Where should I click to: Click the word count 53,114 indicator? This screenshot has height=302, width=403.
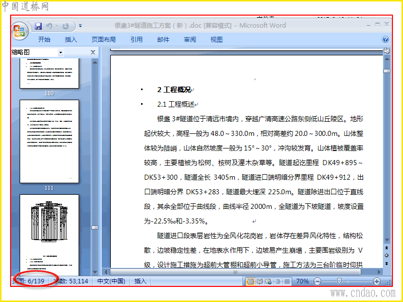click(71, 281)
